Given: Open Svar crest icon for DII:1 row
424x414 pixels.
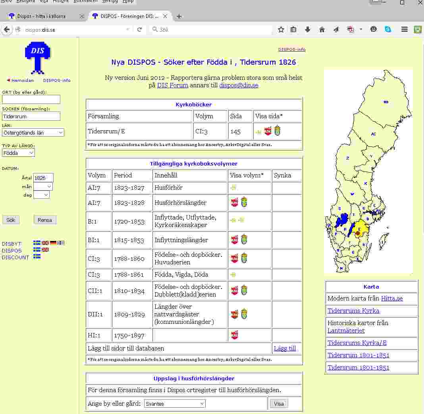Looking at the screenshot, I should click(244, 314).
